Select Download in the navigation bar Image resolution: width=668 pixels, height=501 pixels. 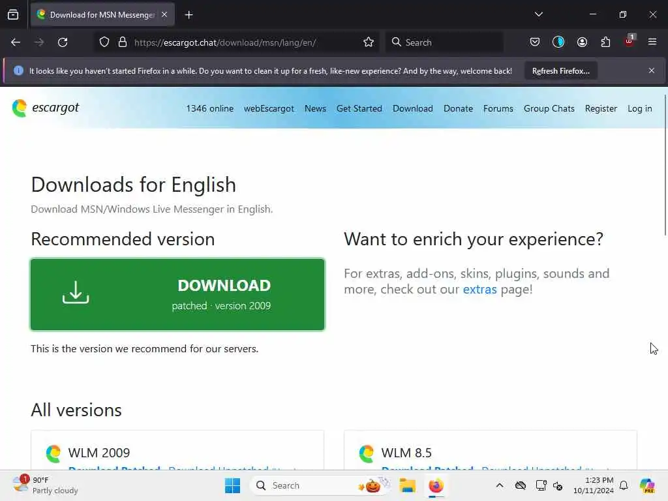click(x=413, y=109)
